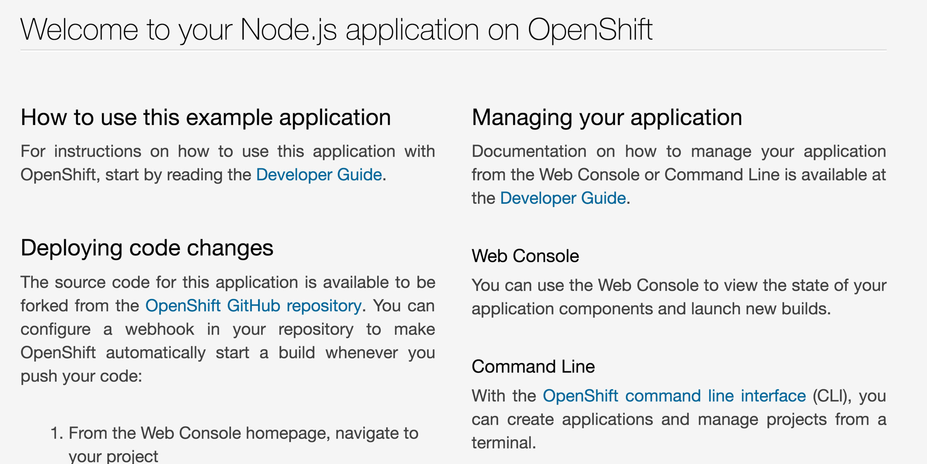Open Developer Guide link under Managing your application
The height and width of the screenshot is (464, 927).
coord(563,198)
